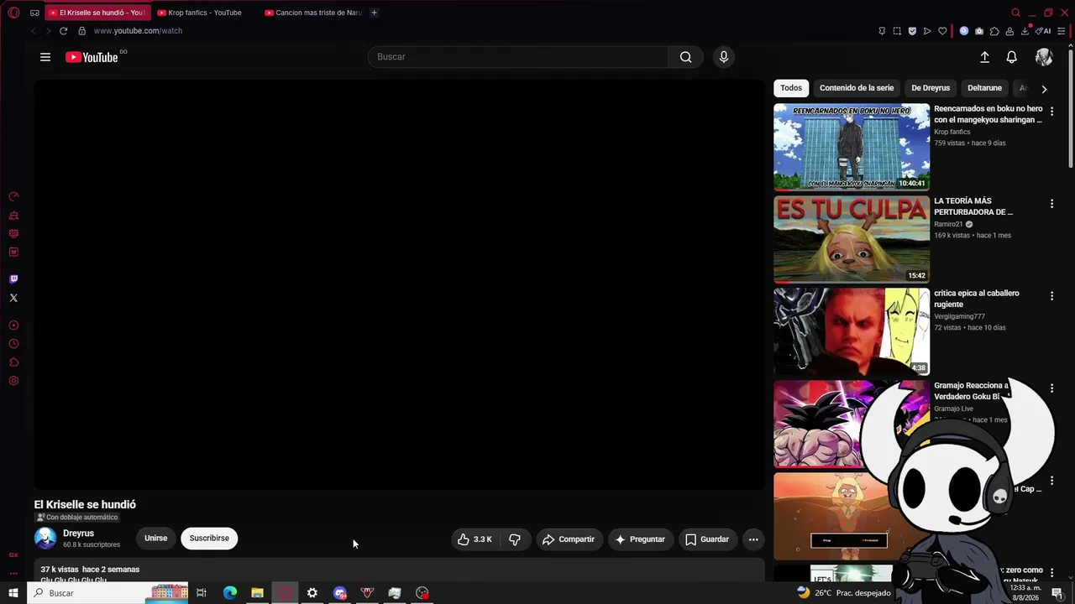Open Twitch in the Opera sidebar
The image size is (1075, 604).
13,279
